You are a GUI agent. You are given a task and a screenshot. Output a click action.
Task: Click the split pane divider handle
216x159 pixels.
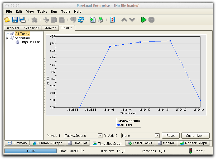[x=45, y=86]
